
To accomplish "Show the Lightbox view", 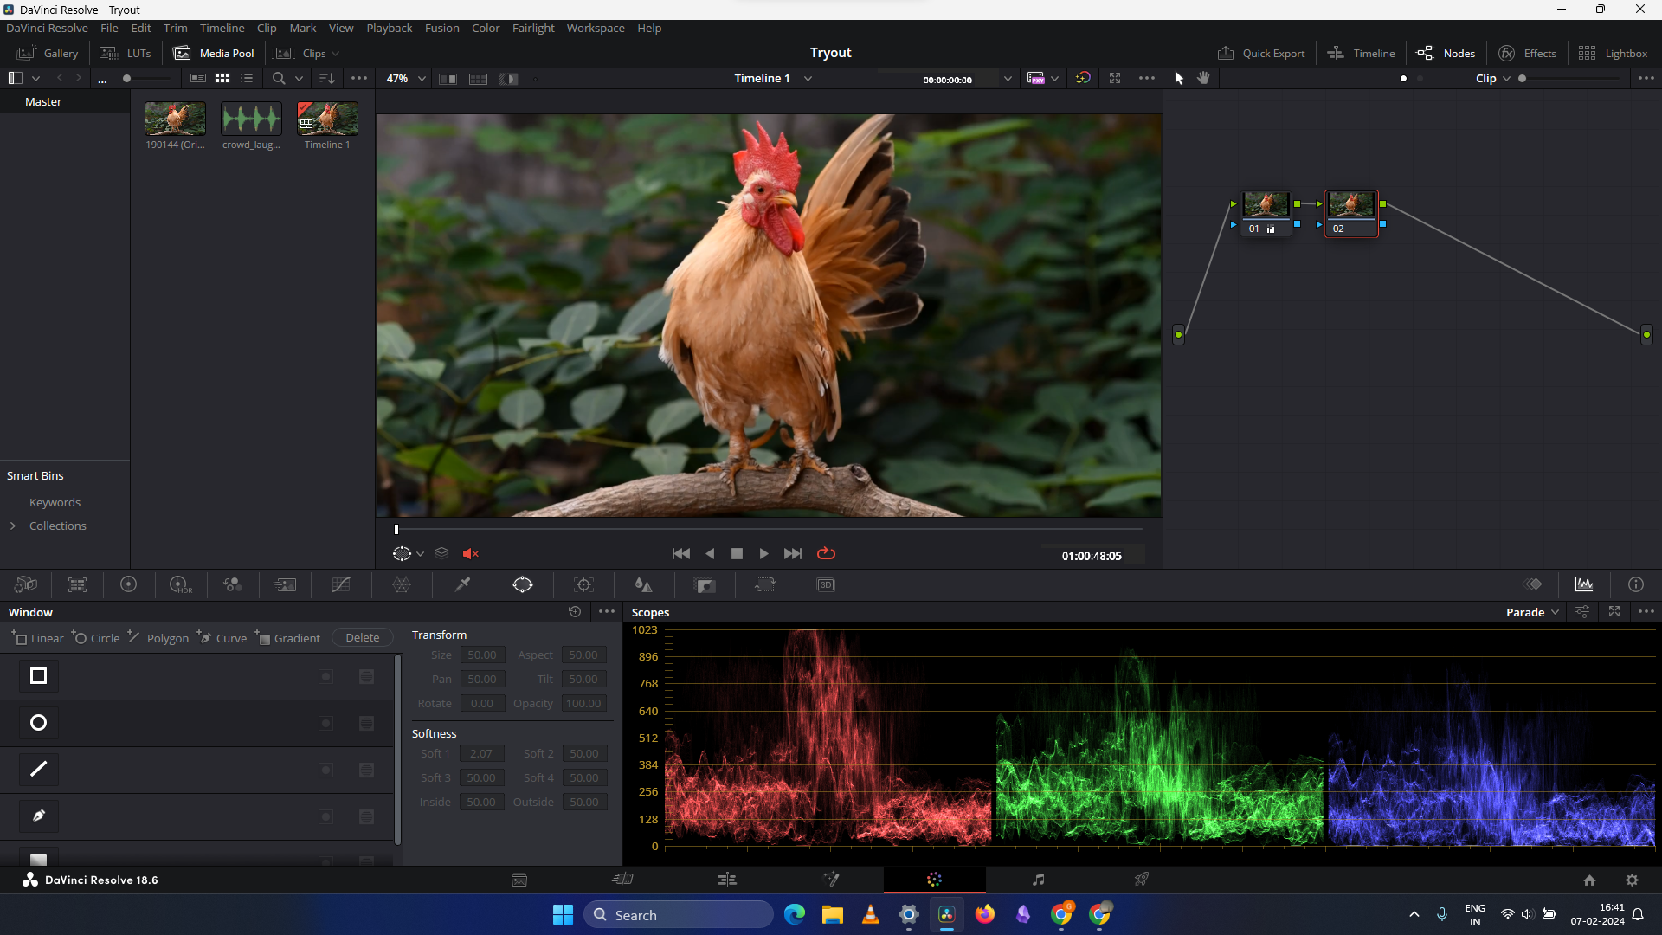I will [x=1613, y=54].
